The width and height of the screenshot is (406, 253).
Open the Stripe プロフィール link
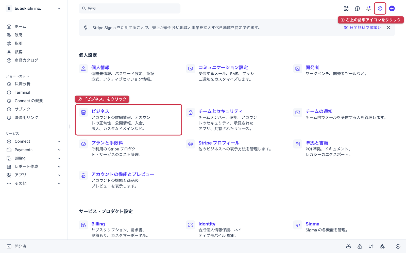(x=219, y=143)
